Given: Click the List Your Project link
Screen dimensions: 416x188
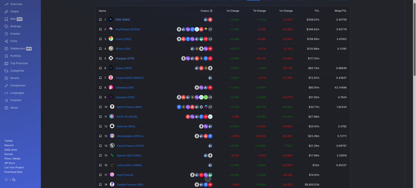Looking at the screenshot, I should (x=14, y=167).
